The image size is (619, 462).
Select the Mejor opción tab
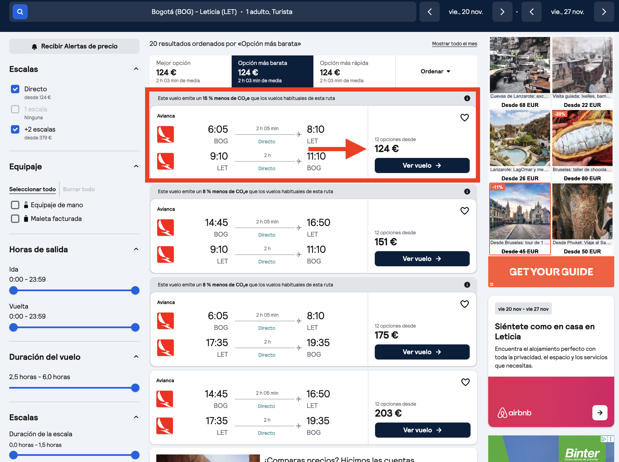190,71
